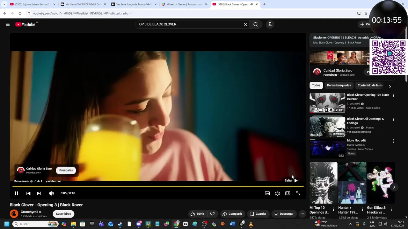Clear the search box text
The width and height of the screenshot is (408, 229).
point(245,24)
